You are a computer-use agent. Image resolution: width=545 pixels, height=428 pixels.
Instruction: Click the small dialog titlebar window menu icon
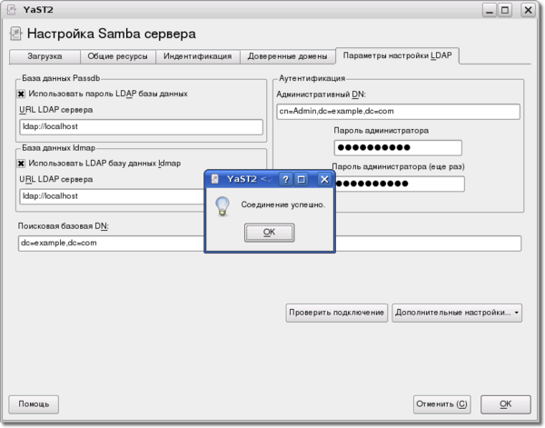pos(213,179)
